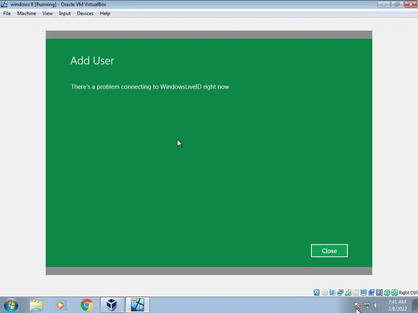Open the Help menu

[x=105, y=13]
